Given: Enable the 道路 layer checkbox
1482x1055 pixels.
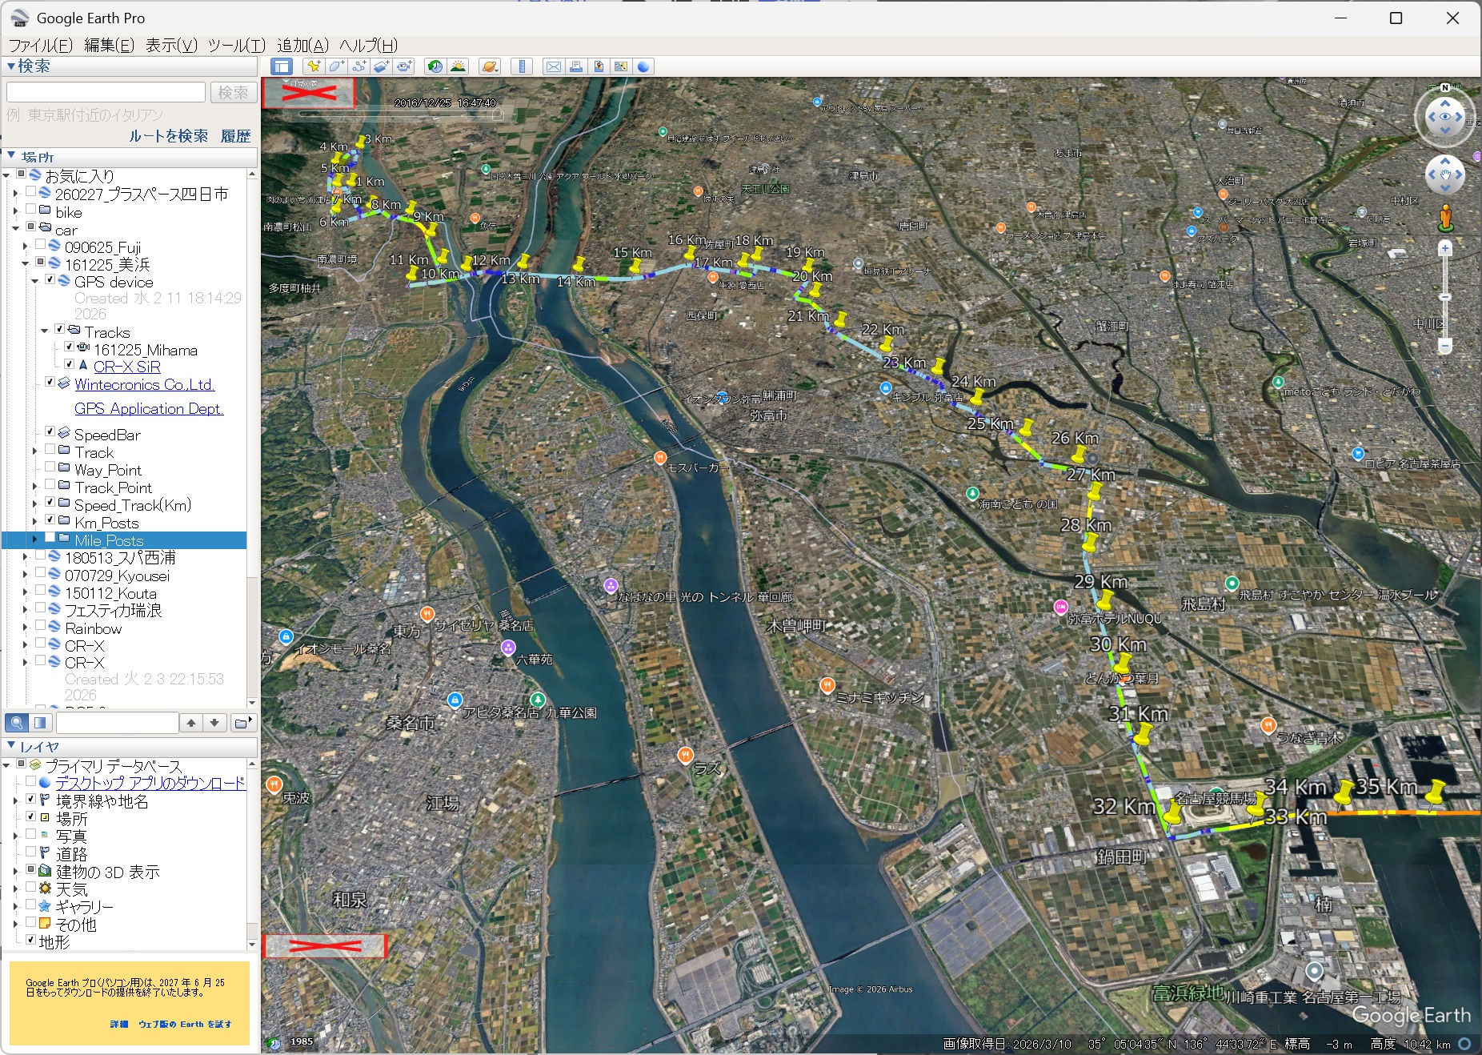Looking at the screenshot, I should point(30,852).
